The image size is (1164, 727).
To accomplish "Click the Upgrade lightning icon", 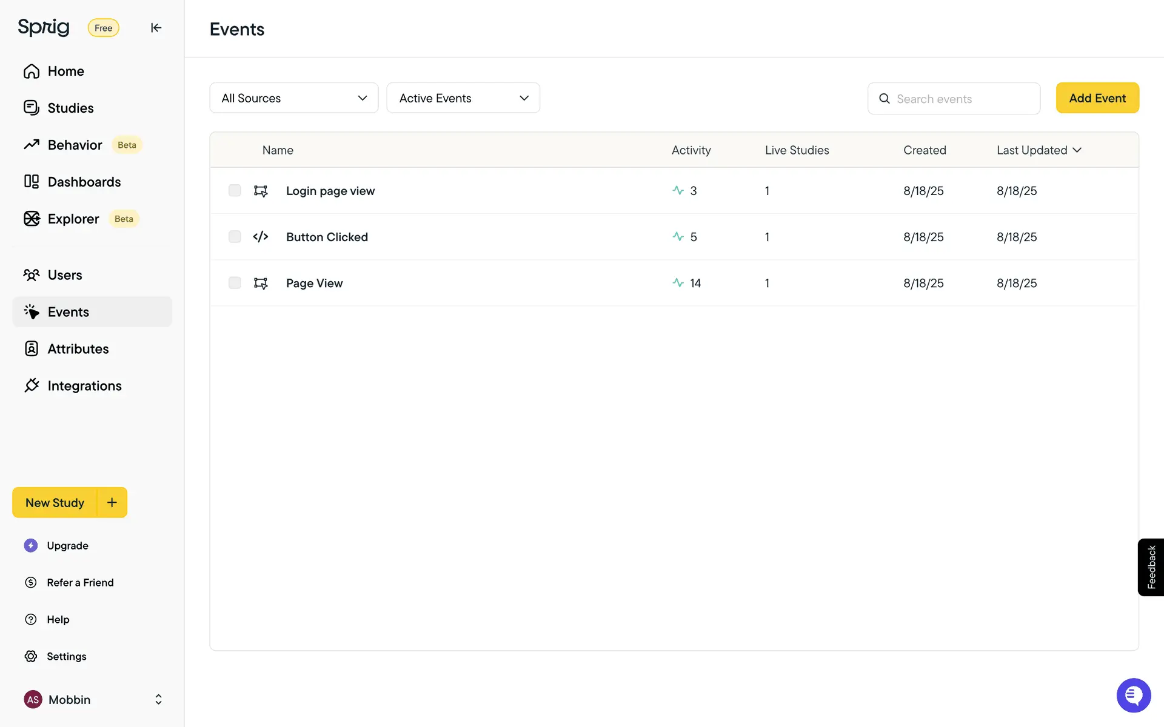I will 31,545.
